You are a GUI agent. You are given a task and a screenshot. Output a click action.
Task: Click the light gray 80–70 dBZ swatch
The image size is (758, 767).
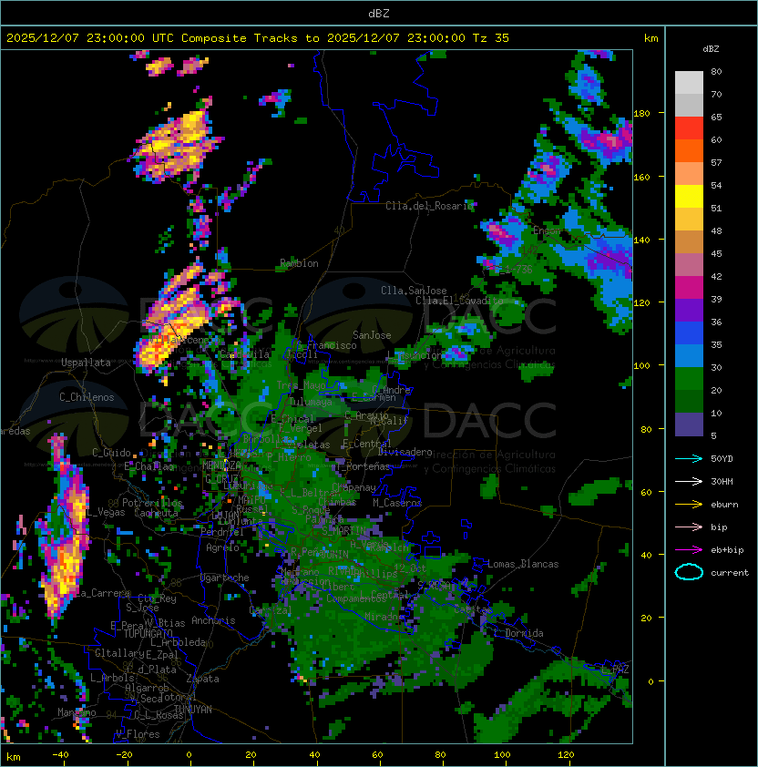(x=689, y=83)
